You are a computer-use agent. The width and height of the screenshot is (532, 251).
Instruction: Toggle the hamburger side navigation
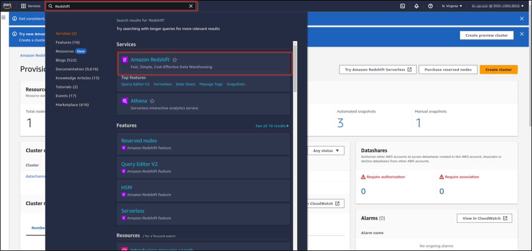click(x=3, y=17)
